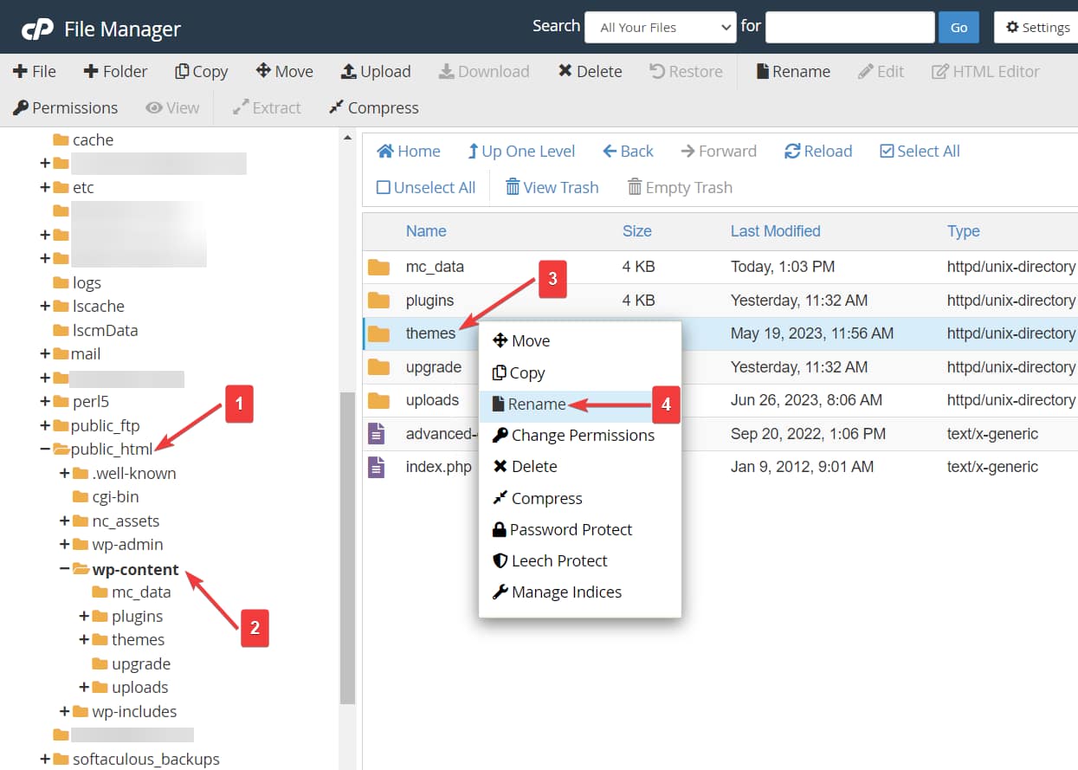Navigate using the Up One Level link

(521, 151)
